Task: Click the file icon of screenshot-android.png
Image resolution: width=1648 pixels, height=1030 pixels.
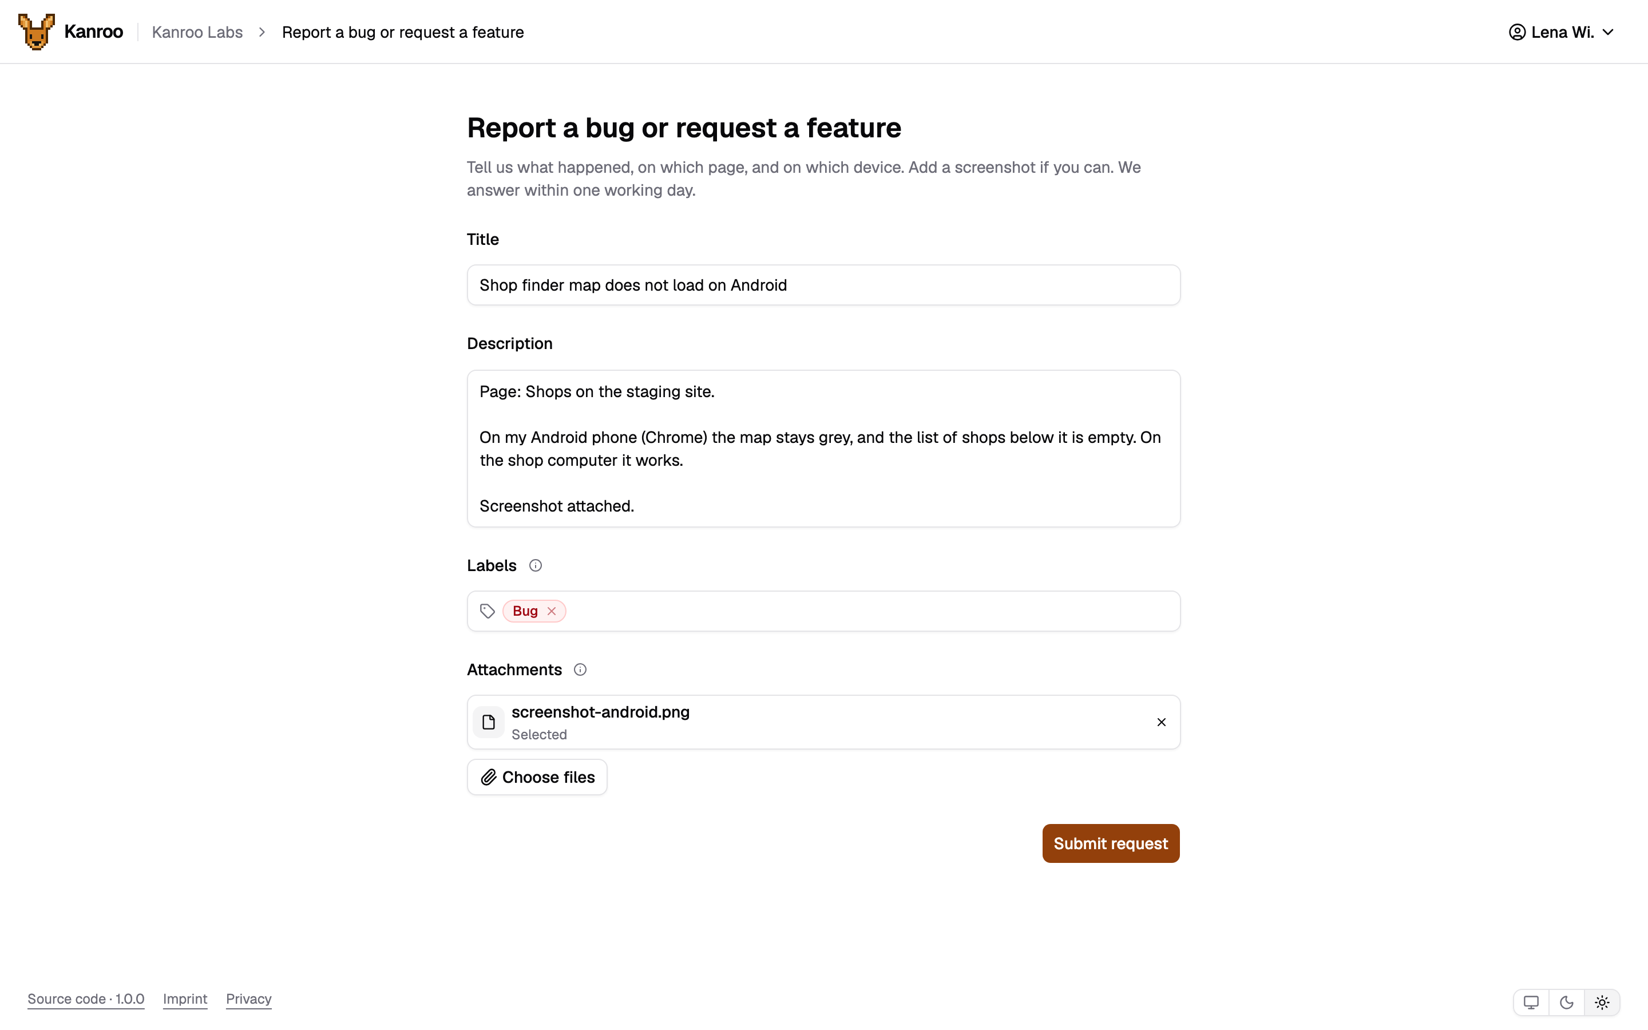Action: coord(488,722)
